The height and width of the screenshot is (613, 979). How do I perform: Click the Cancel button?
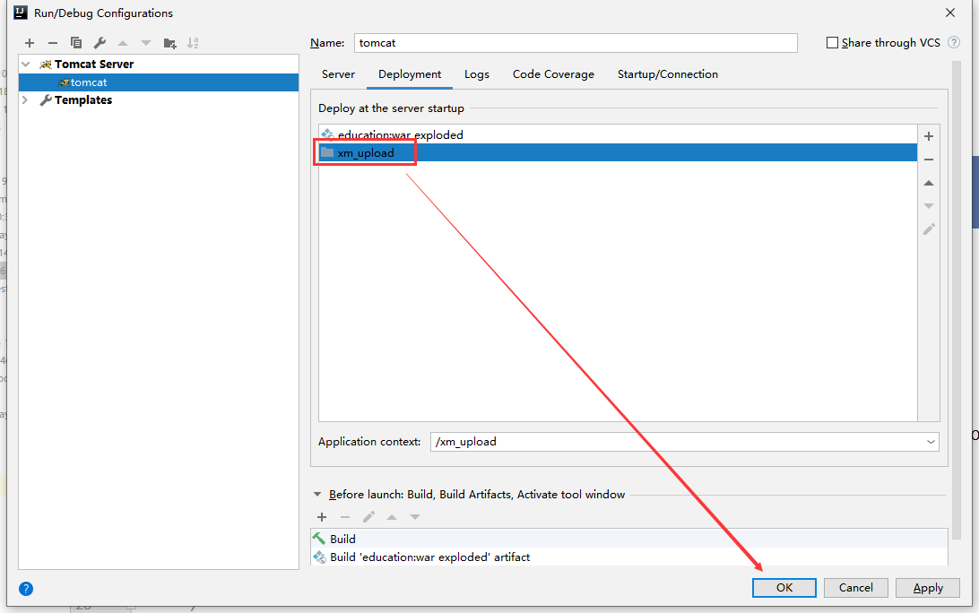click(x=855, y=588)
